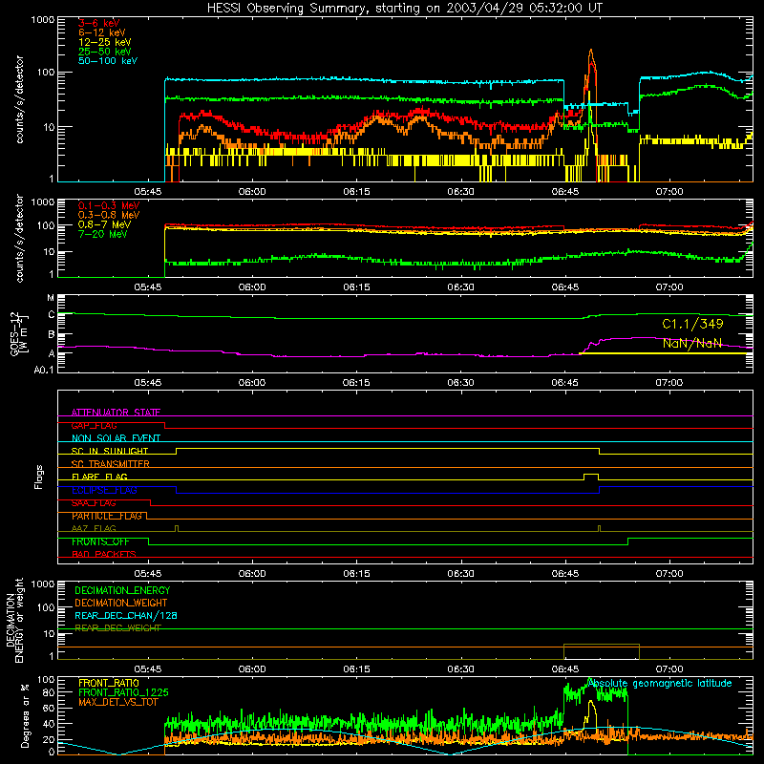This screenshot has width=764, height=764.
Task: Click the BAD_PACKETS flag label
Action: click(x=104, y=554)
